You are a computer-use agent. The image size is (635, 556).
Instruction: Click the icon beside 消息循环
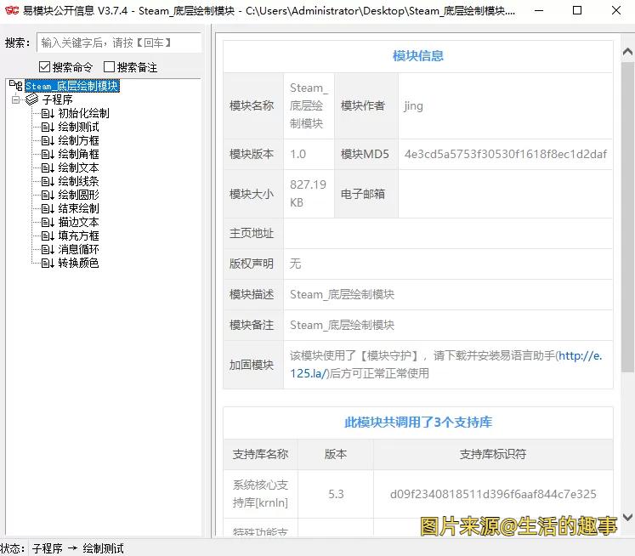tap(48, 249)
